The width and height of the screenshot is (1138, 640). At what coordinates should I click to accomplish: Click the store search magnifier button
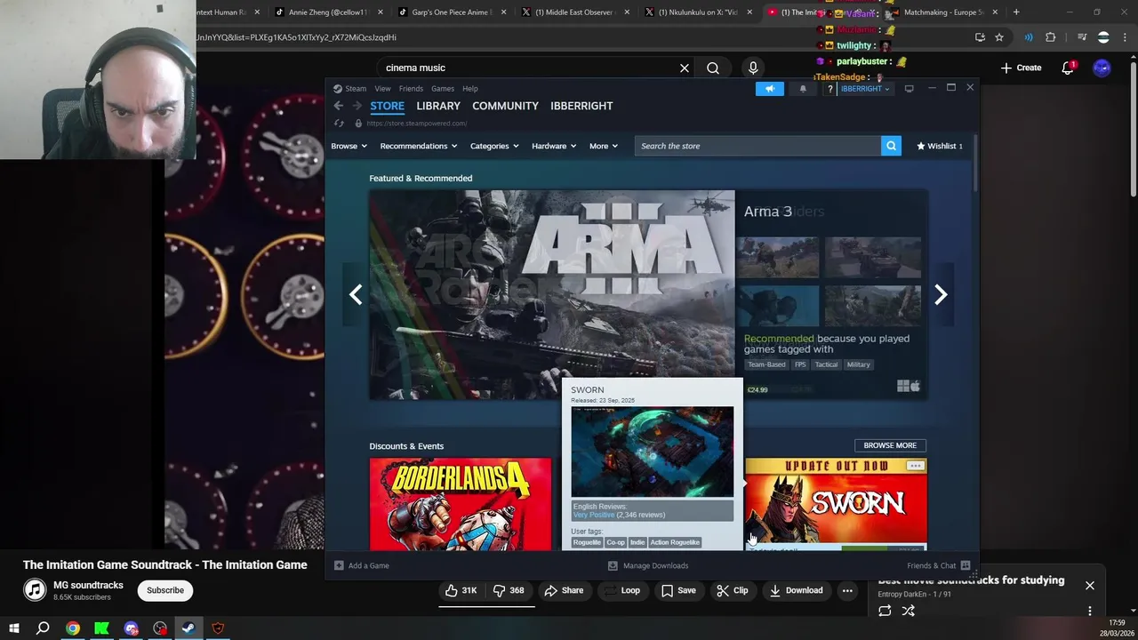891,146
